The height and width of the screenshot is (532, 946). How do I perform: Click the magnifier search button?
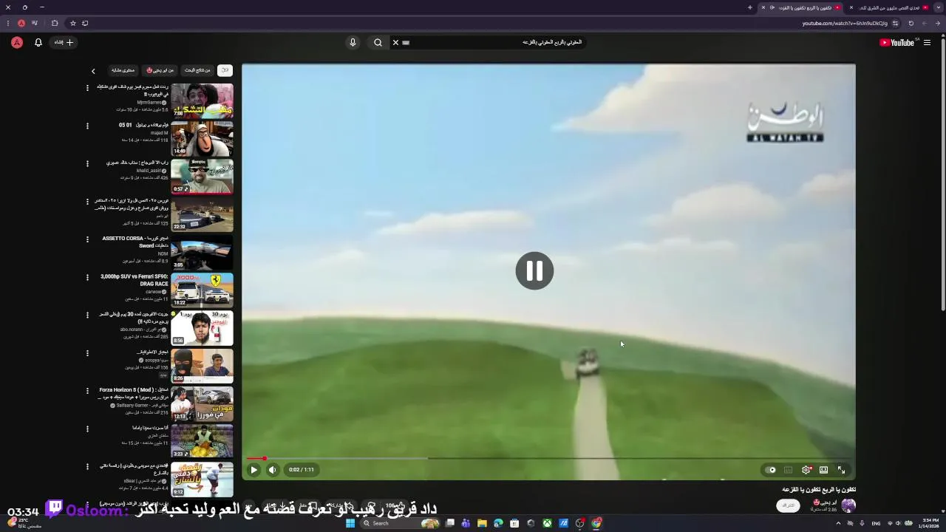click(x=378, y=43)
